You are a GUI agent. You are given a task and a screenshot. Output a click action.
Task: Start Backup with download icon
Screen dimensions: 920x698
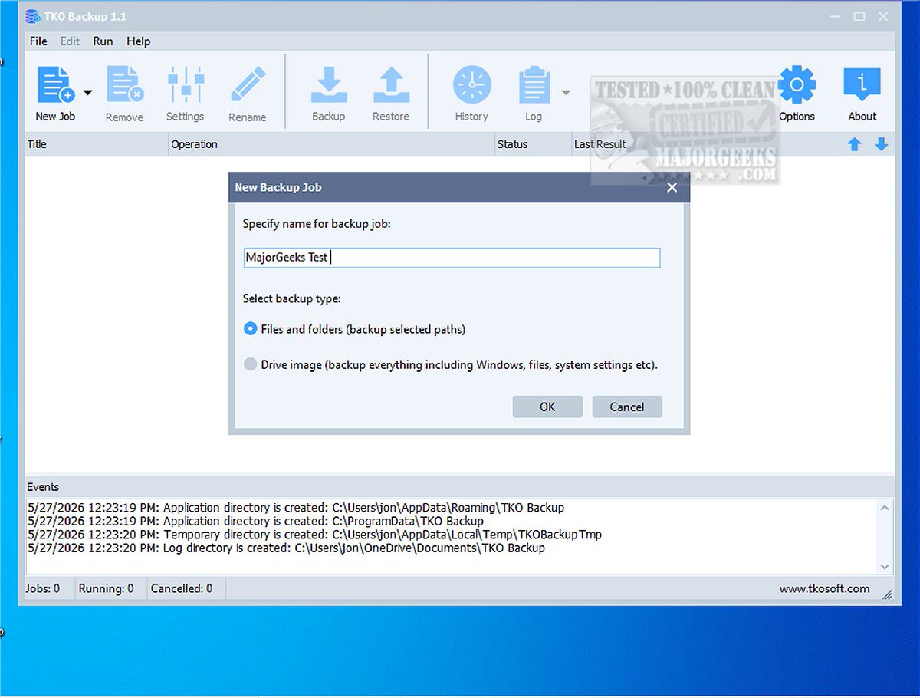point(329,85)
